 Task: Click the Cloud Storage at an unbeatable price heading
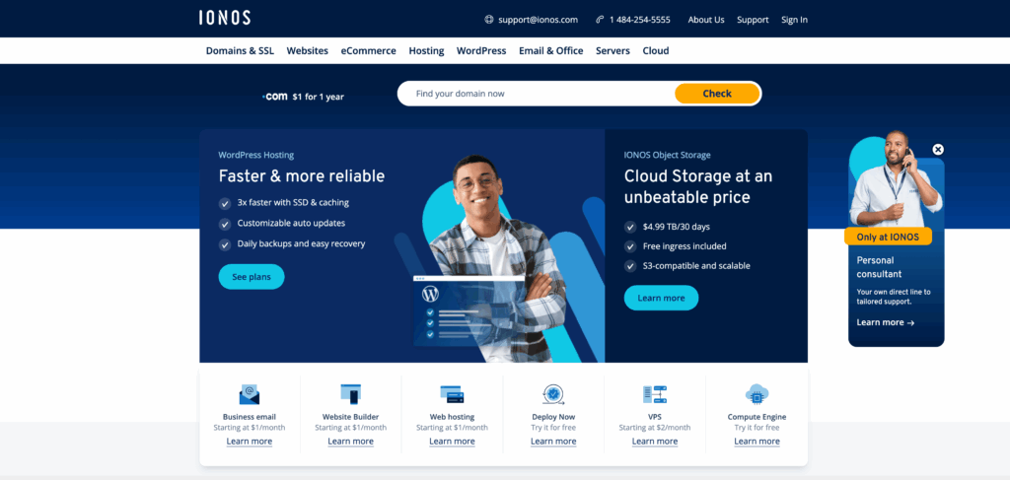click(698, 186)
